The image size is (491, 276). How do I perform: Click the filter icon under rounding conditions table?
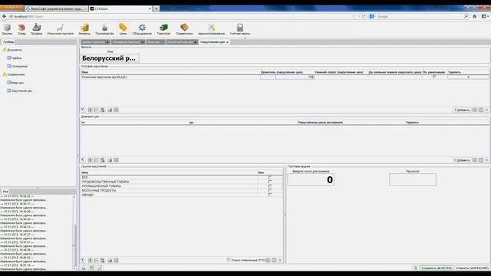[x=83, y=110]
